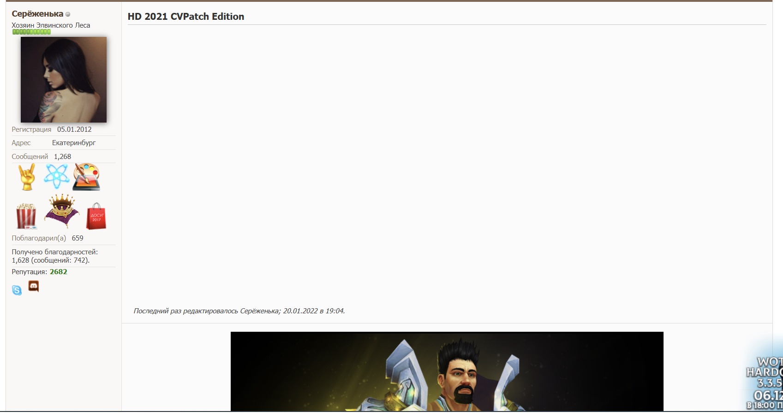Viewport: 783px width, 417px height.
Task: Click the green reputation bar
Action: pos(31,32)
